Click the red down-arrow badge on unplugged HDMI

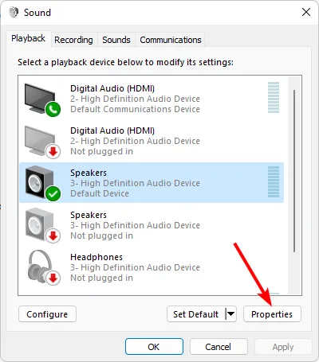point(53,151)
